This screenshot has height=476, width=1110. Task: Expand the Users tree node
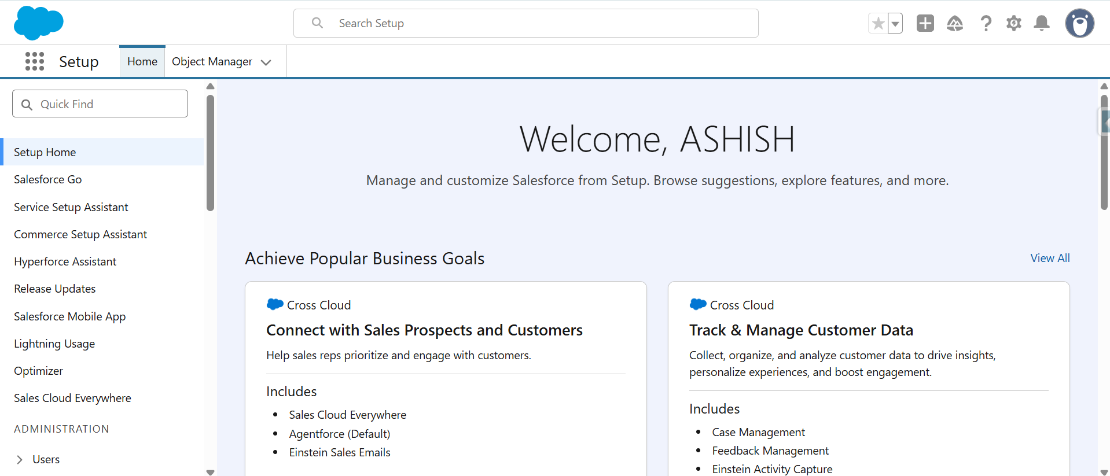[x=20, y=459]
